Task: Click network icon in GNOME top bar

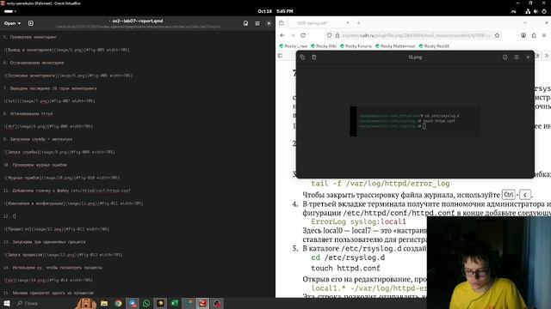Action: pyautogui.click(x=528, y=11)
